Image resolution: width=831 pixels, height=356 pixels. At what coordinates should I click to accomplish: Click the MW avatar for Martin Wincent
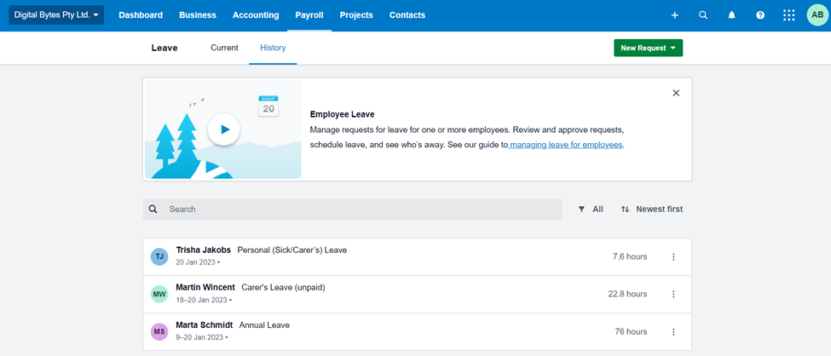coord(159,294)
